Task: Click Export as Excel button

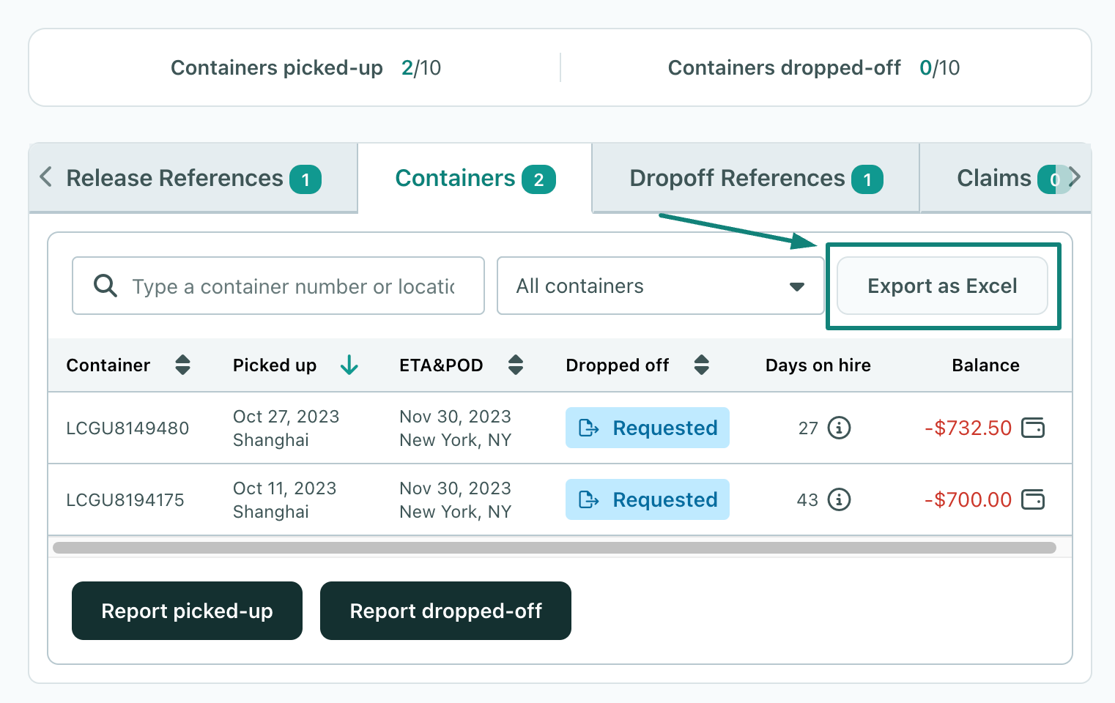Action: tap(942, 286)
